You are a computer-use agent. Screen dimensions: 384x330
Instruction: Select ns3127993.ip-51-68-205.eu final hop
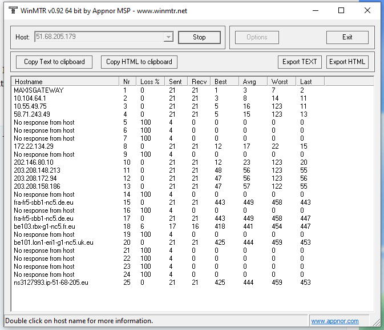coord(51,283)
